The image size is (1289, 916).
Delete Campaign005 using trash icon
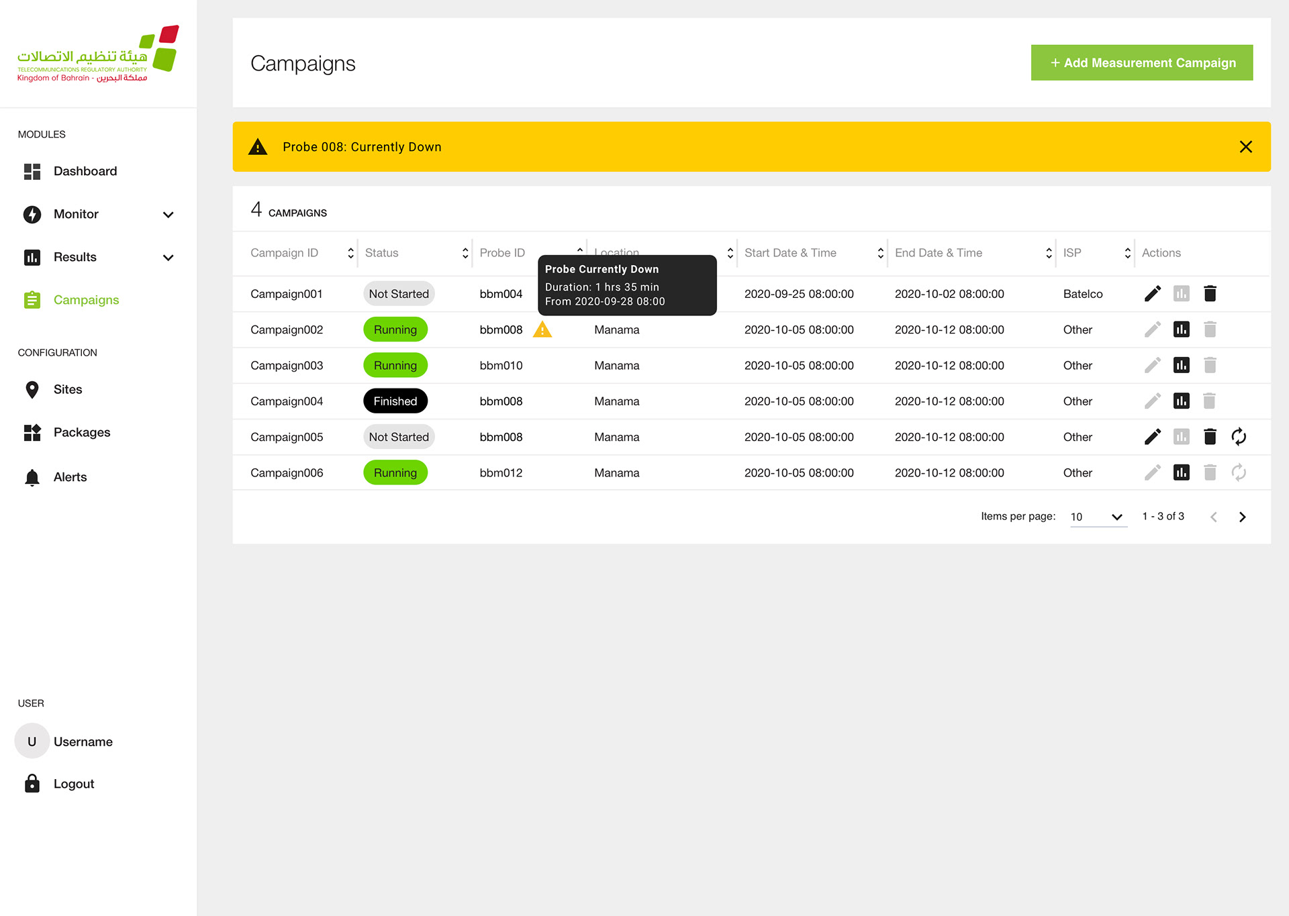(1210, 437)
